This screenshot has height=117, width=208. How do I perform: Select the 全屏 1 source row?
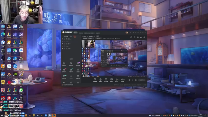click(x=71, y=49)
